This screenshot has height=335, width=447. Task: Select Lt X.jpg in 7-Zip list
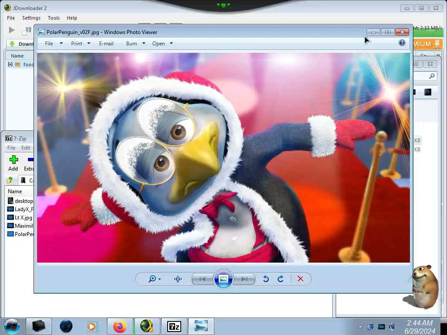tap(20, 217)
